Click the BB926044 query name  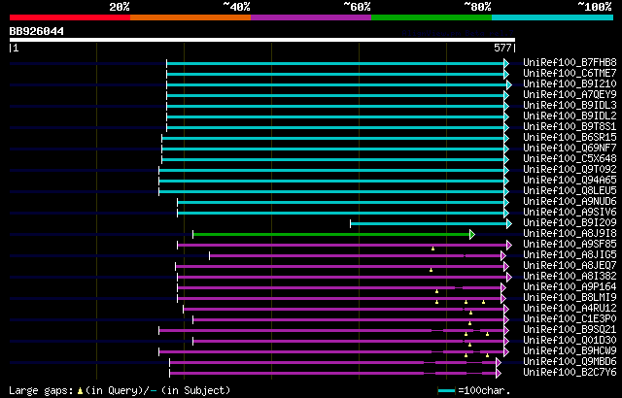coord(37,32)
